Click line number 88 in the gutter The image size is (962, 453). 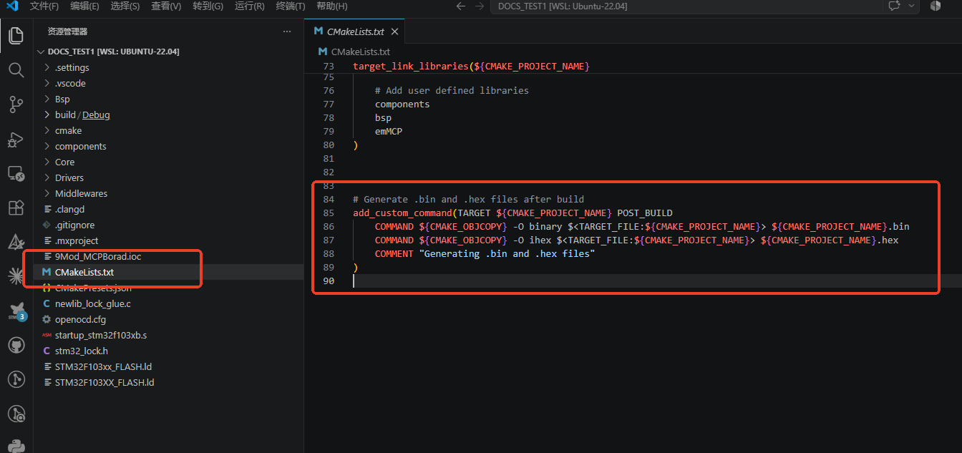[329, 254]
